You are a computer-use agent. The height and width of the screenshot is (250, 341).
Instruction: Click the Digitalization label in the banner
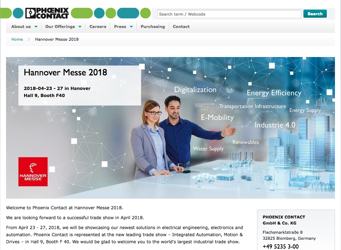click(x=195, y=90)
